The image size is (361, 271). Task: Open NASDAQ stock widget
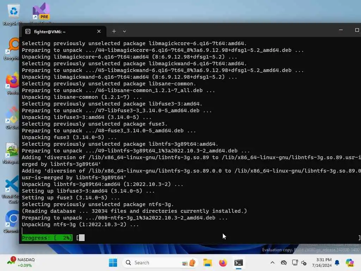point(21,263)
